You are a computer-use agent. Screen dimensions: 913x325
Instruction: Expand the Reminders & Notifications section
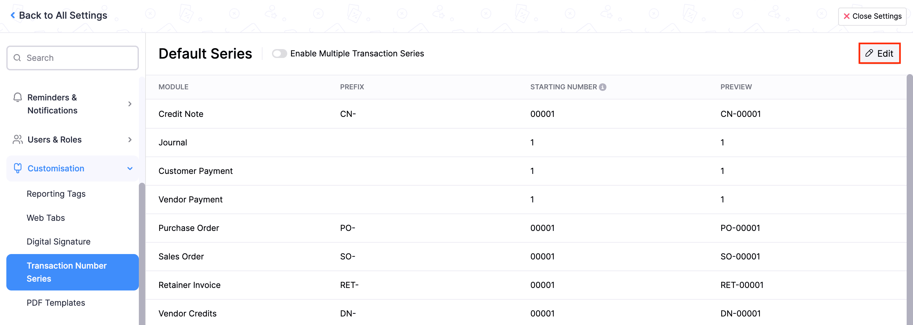(130, 104)
